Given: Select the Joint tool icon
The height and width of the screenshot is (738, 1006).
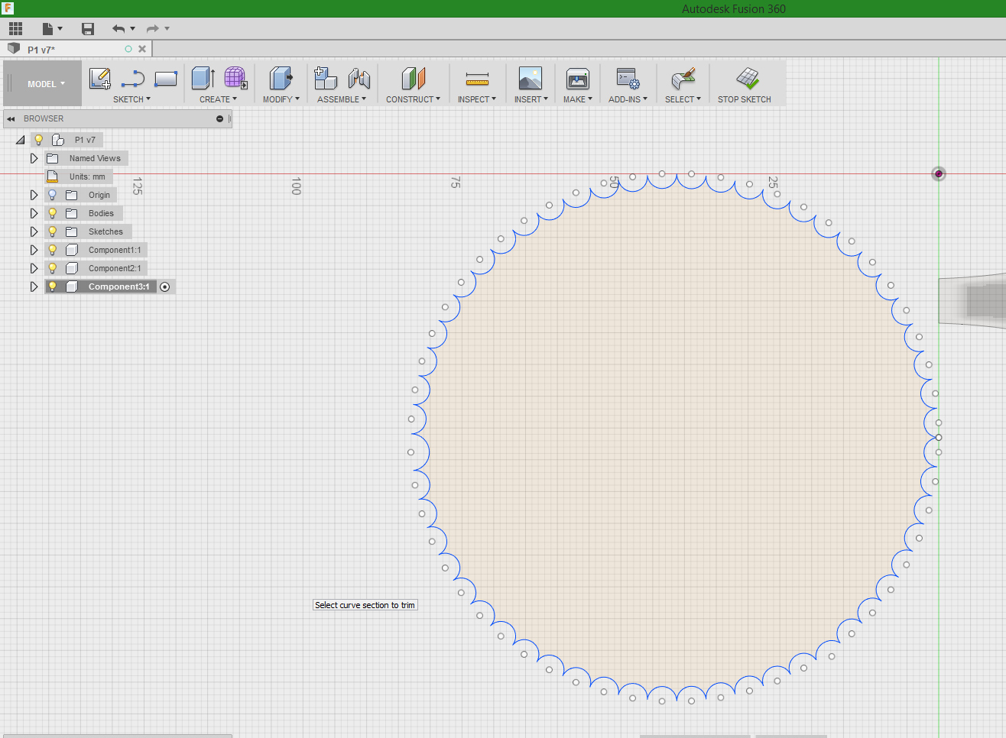Looking at the screenshot, I should point(359,78).
